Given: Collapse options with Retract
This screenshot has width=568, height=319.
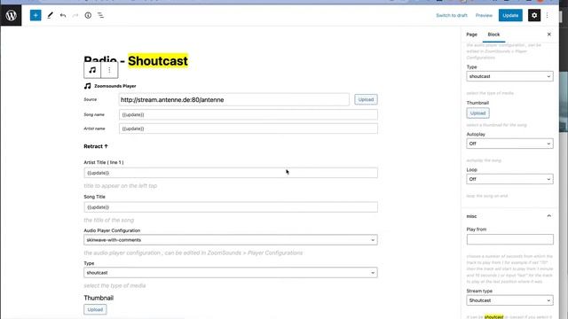Looking at the screenshot, I should (96, 146).
